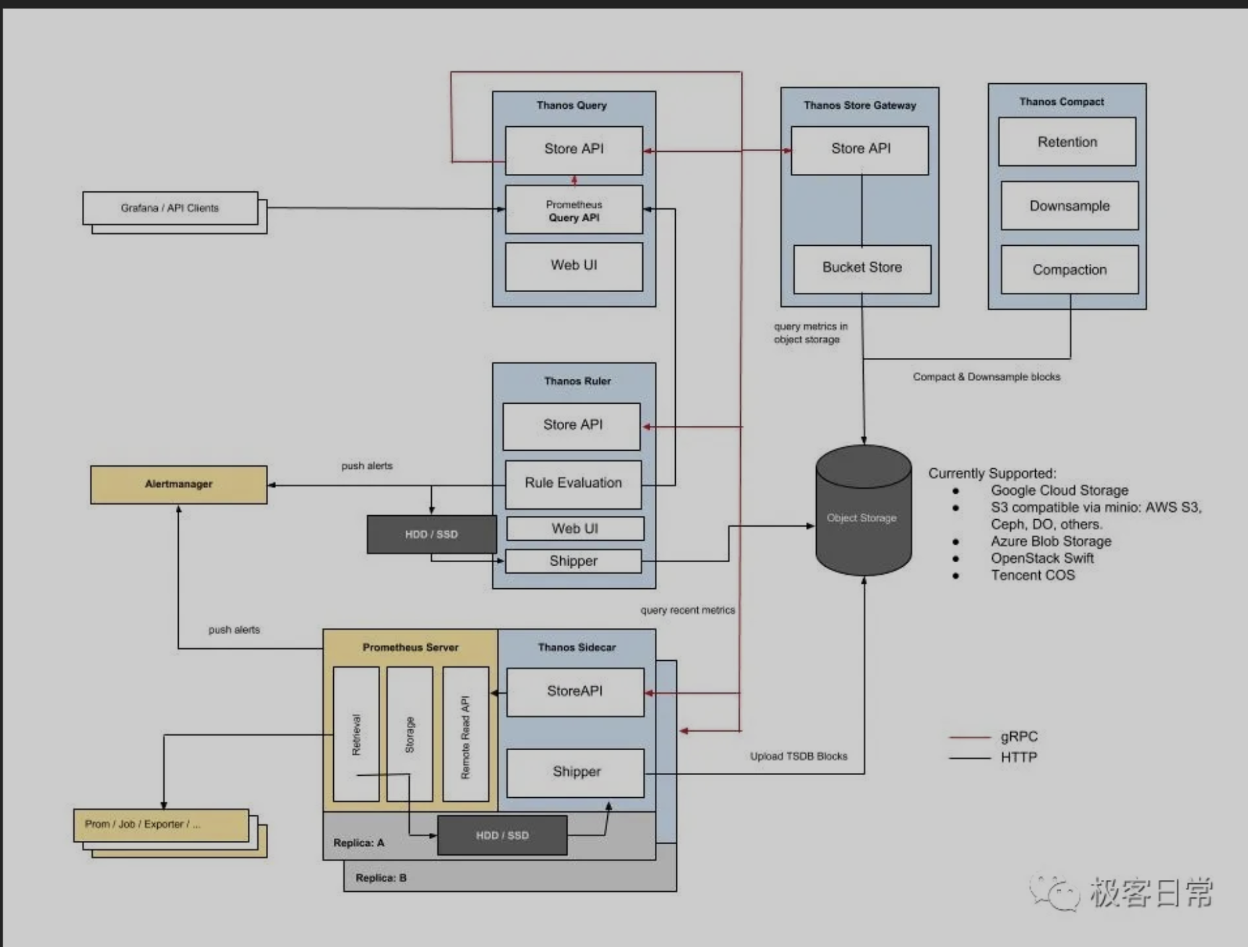Click the 'Replica: B' label
Image resolution: width=1248 pixels, height=947 pixels.
tap(381, 878)
